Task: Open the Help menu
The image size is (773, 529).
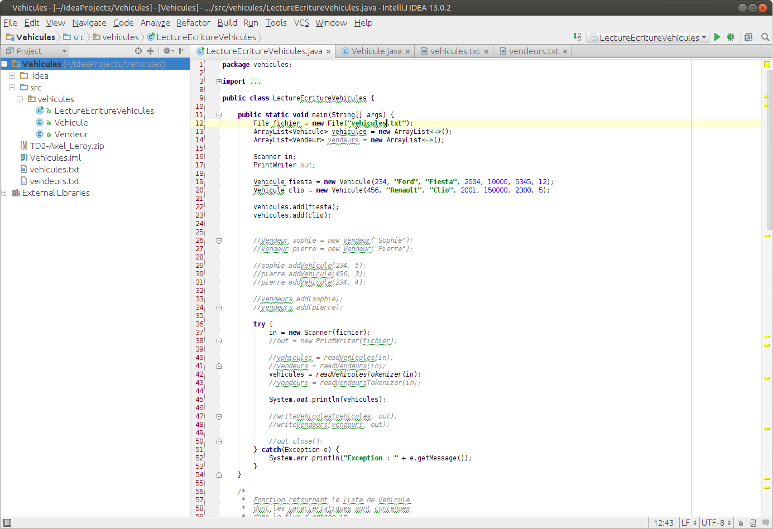Action: click(x=363, y=23)
